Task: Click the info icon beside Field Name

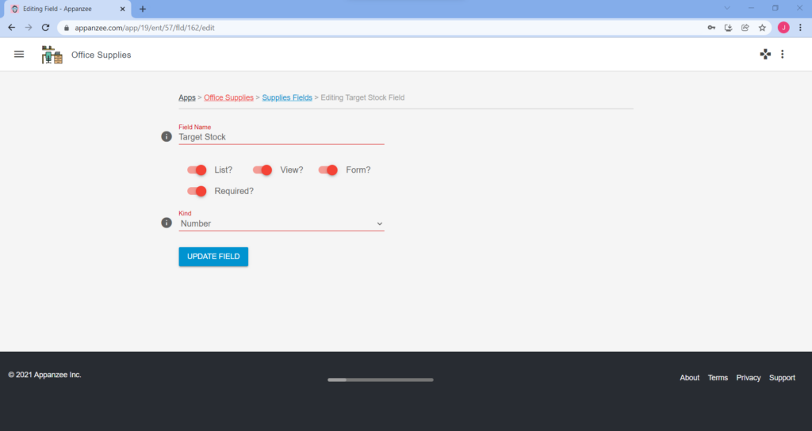Action: tap(167, 136)
